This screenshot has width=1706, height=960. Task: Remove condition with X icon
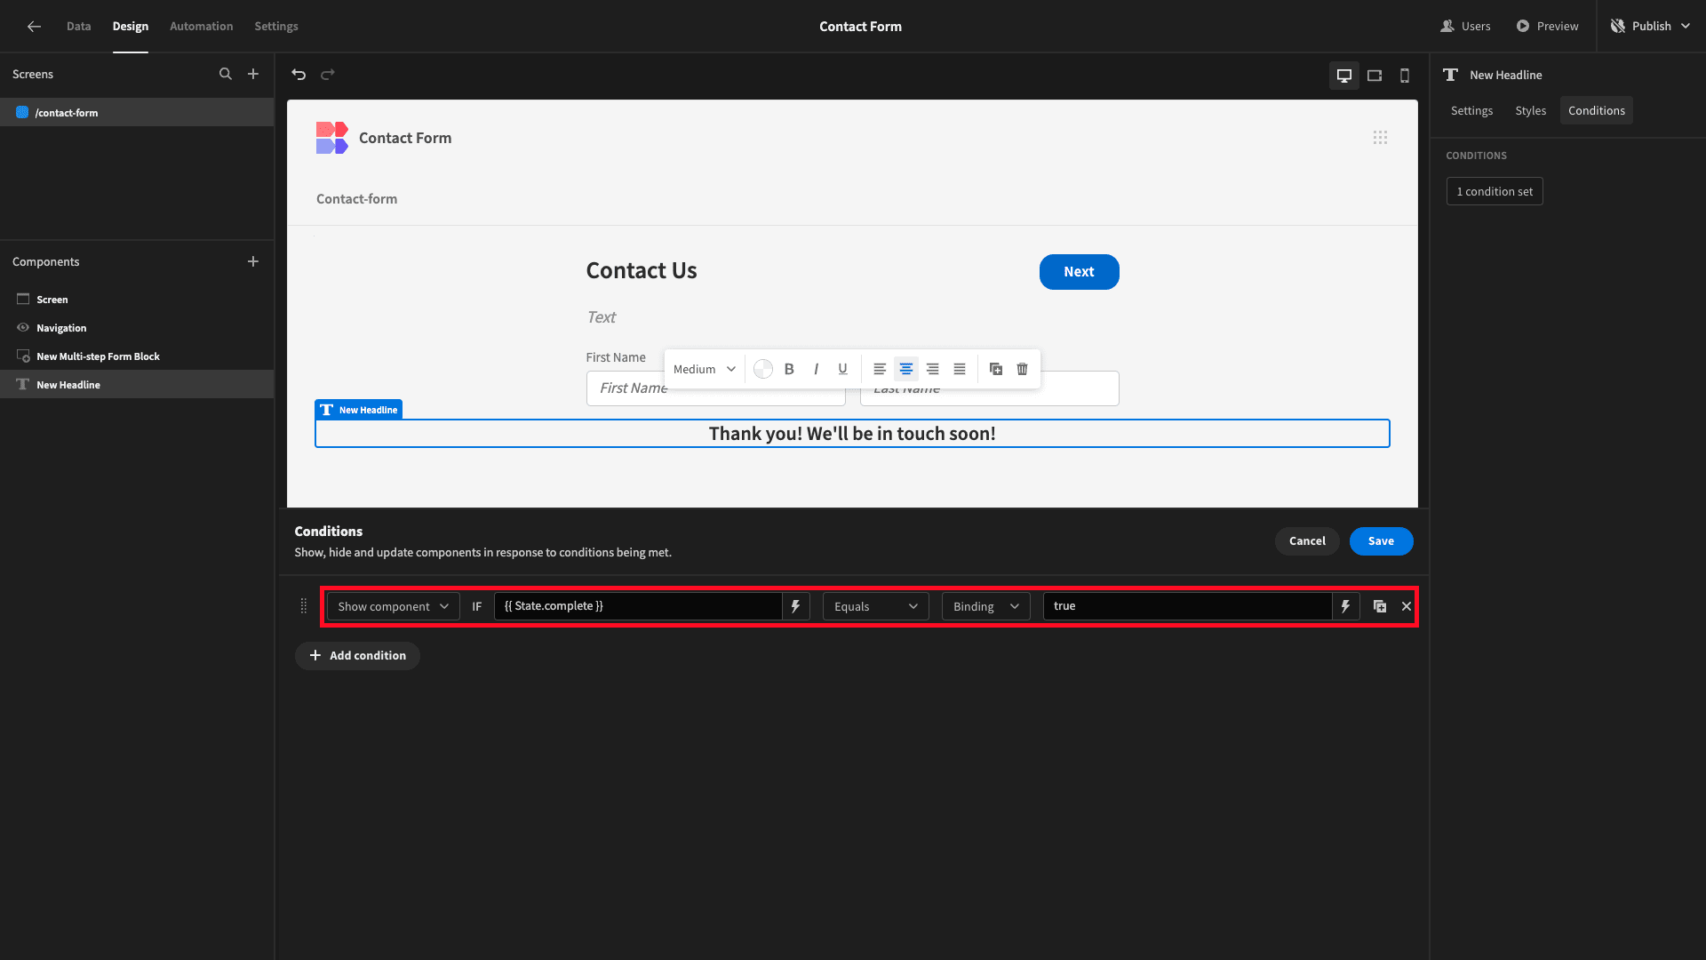click(1407, 606)
